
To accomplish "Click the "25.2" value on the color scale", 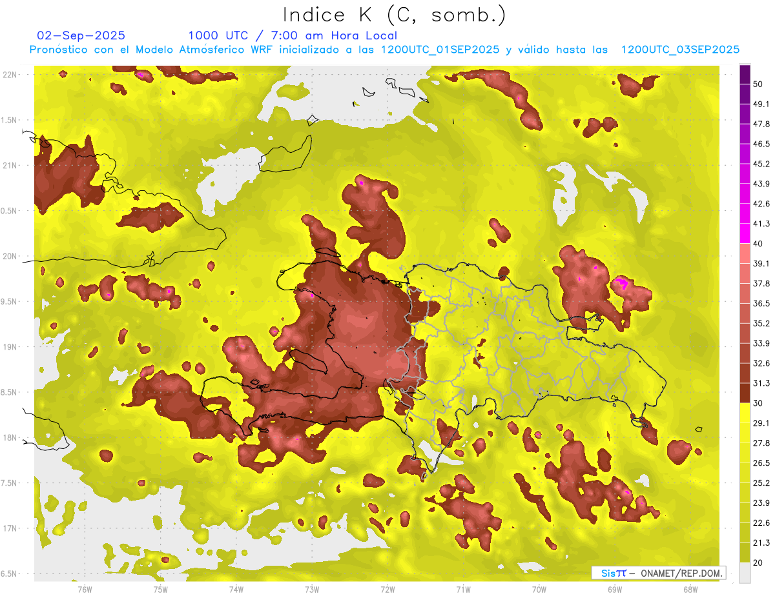I will (762, 483).
